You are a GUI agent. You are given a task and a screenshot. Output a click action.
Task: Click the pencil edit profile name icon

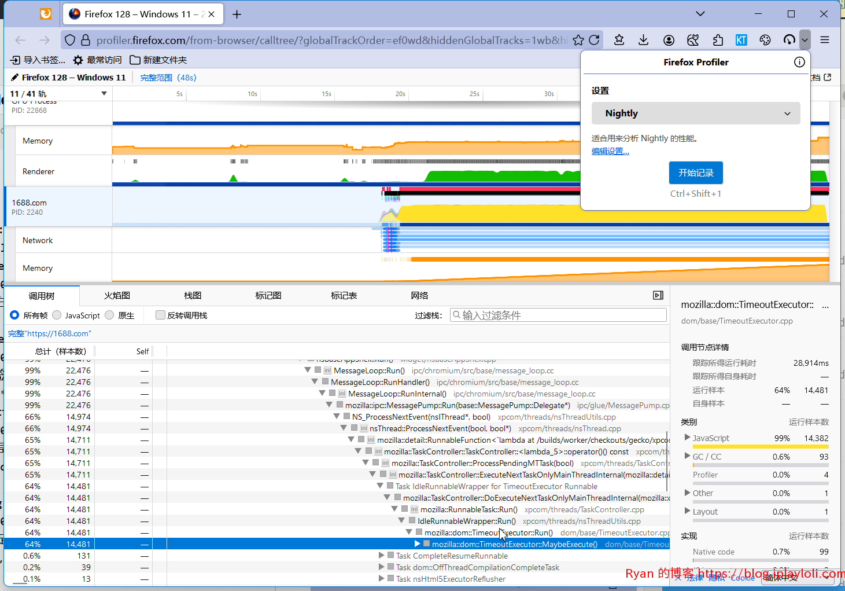click(14, 77)
